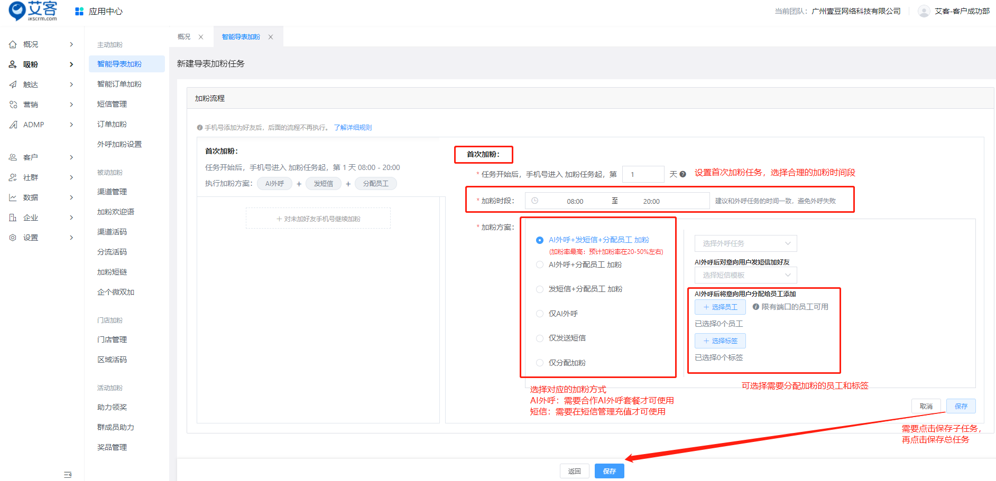Select the 仅AI外呼 radio option
Screen dimensions: 996x481
coord(540,314)
